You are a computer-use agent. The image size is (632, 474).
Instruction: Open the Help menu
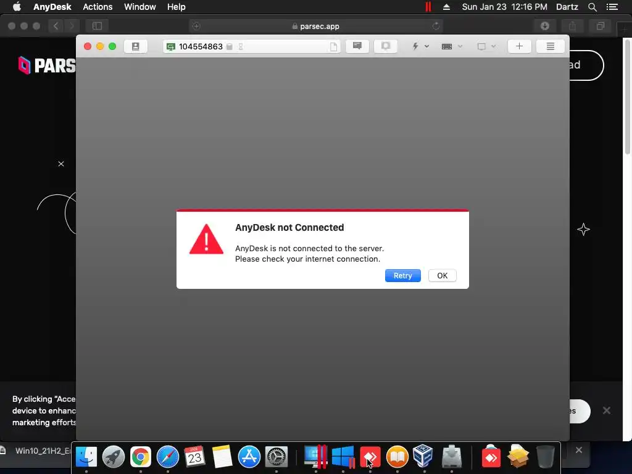pos(176,7)
